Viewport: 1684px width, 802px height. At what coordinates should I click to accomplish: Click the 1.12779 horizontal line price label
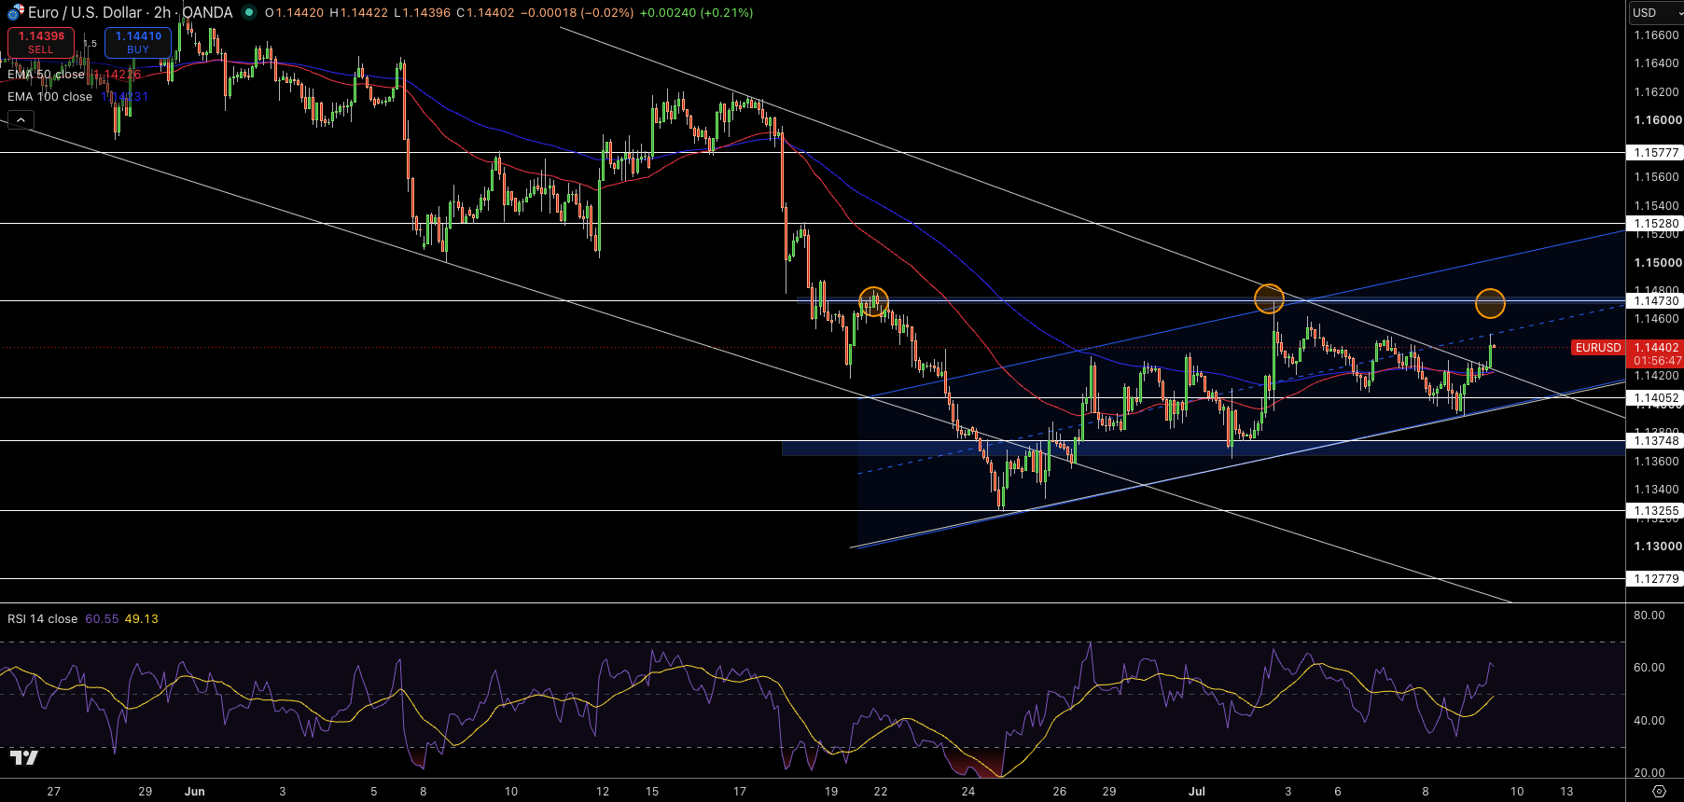(1655, 578)
